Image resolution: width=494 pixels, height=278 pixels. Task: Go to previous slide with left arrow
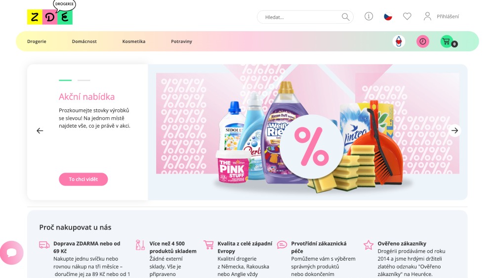click(x=40, y=131)
